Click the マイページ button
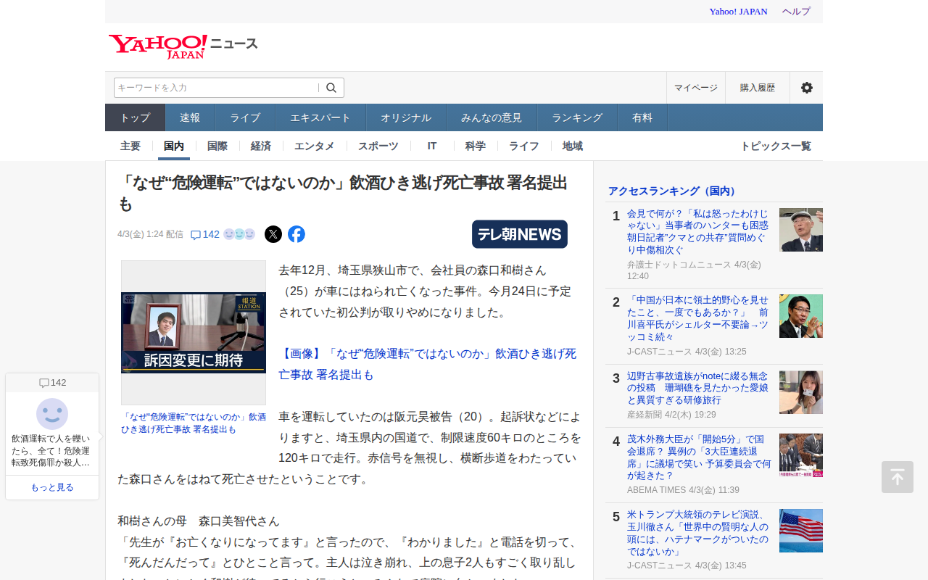 coord(695,88)
